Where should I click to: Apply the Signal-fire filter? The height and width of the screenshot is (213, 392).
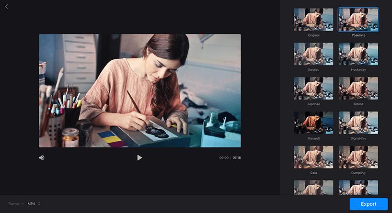pos(358,123)
